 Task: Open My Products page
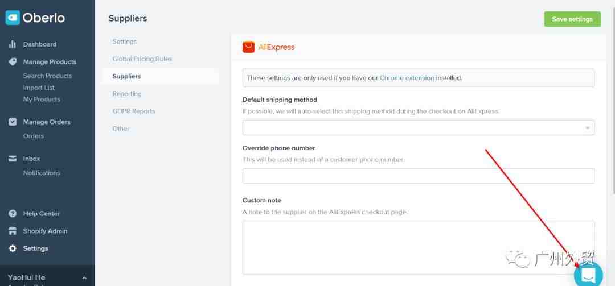[x=42, y=100]
